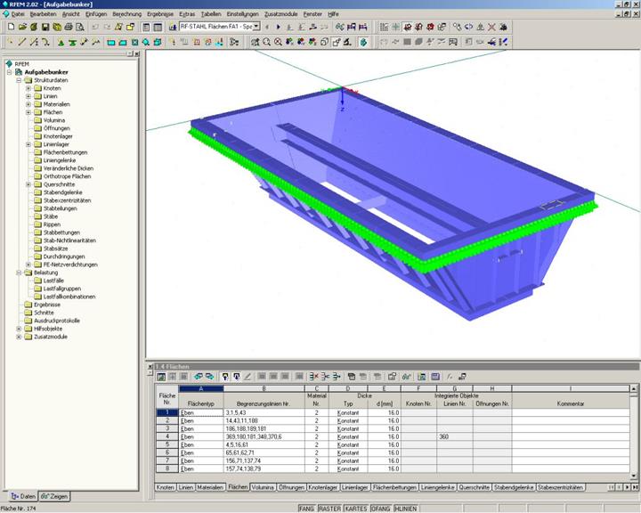Open the Datei menu

tap(18, 14)
